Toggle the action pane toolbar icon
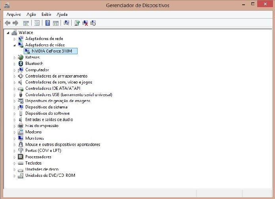 tap(56, 23)
